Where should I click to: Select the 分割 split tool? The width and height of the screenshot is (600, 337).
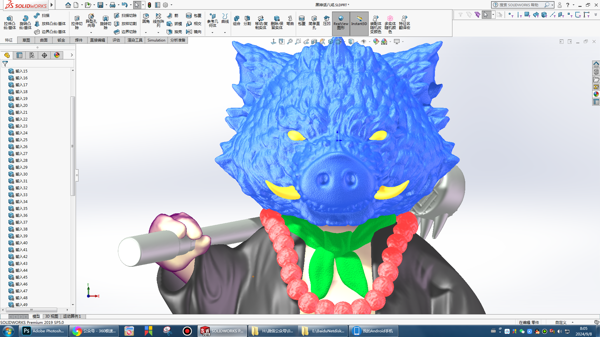[247, 21]
